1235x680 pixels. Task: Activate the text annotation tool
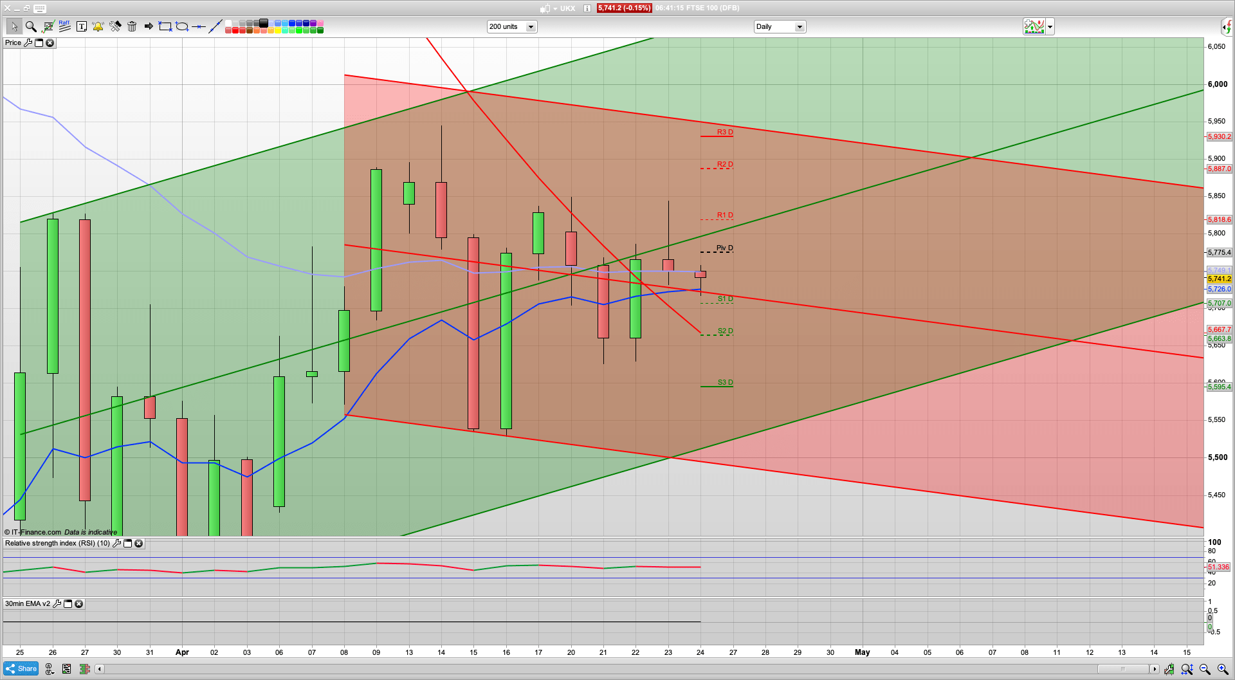[x=82, y=26]
